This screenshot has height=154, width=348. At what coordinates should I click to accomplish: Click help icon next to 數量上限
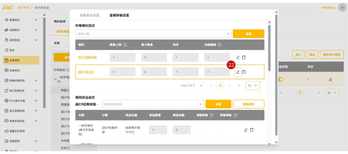125,45
